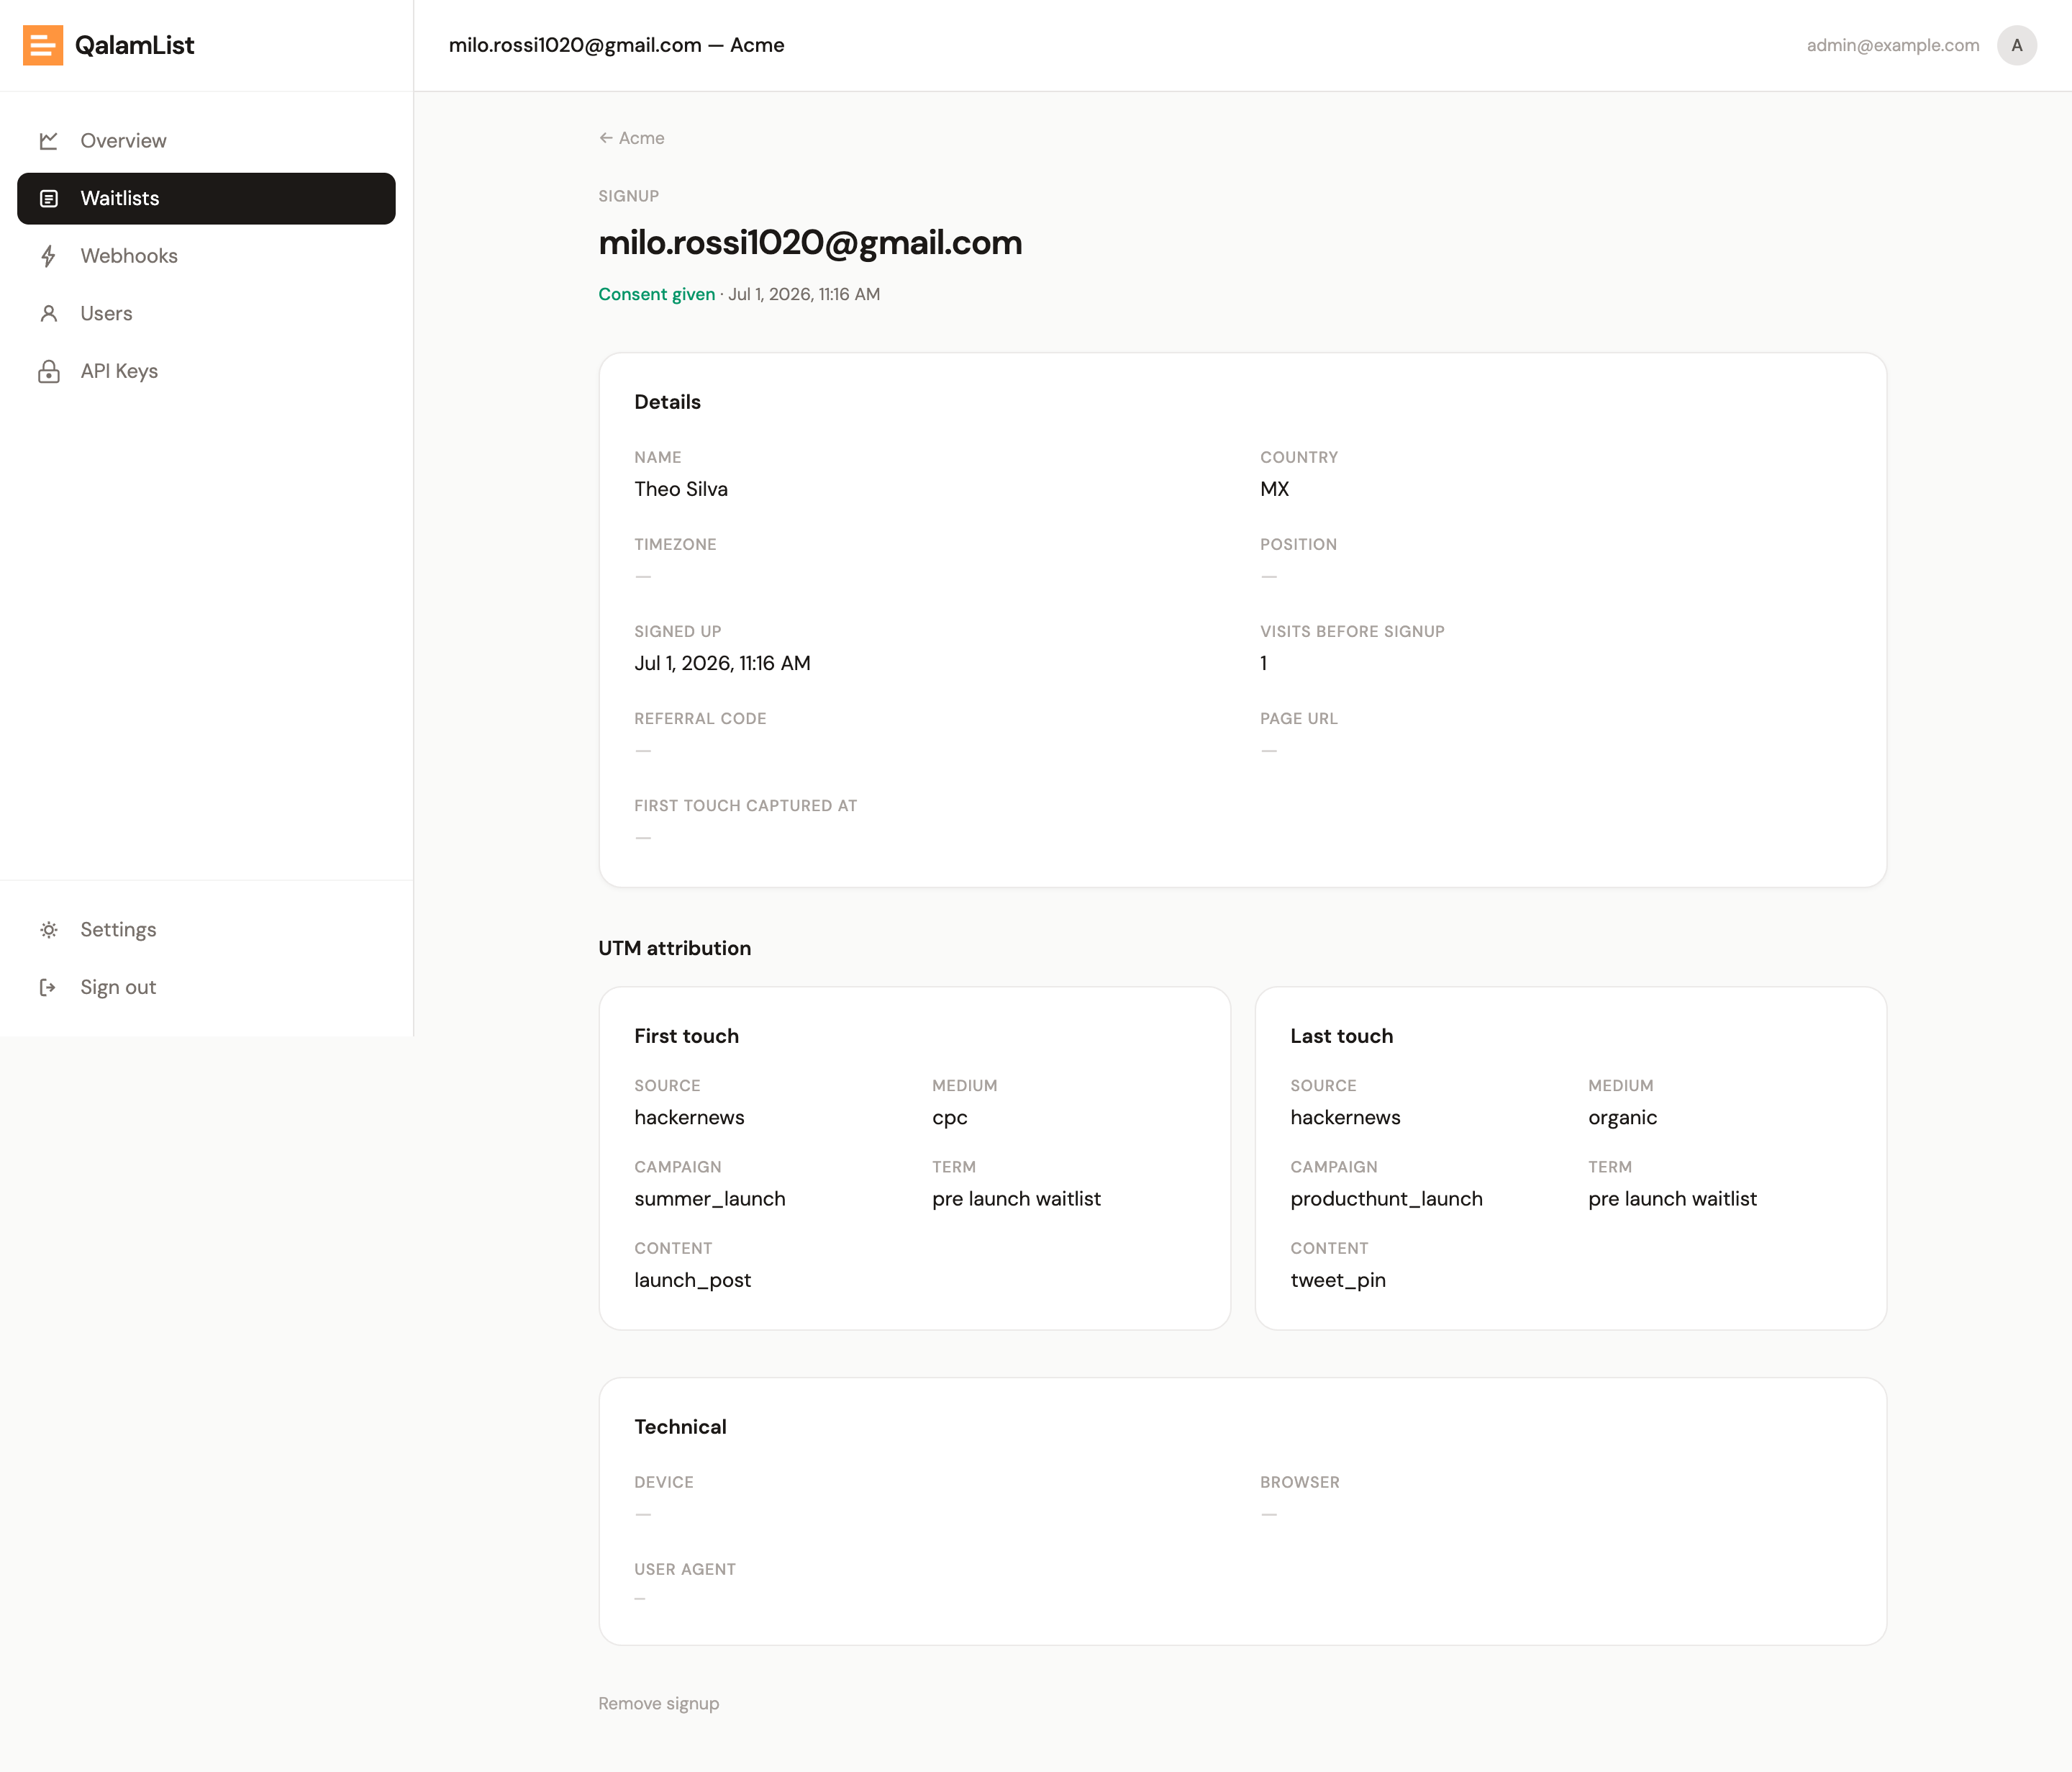Click the 'USER AGENT' label
Screen dimensions: 2072x1772
coord(685,1570)
